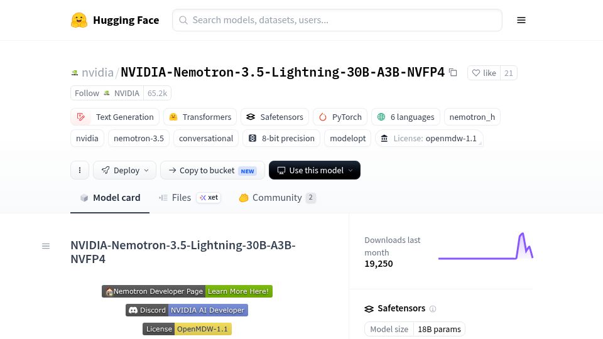Click the Text Generation tag icon
Screen dimensions: 603x339
pyautogui.click(x=81, y=117)
